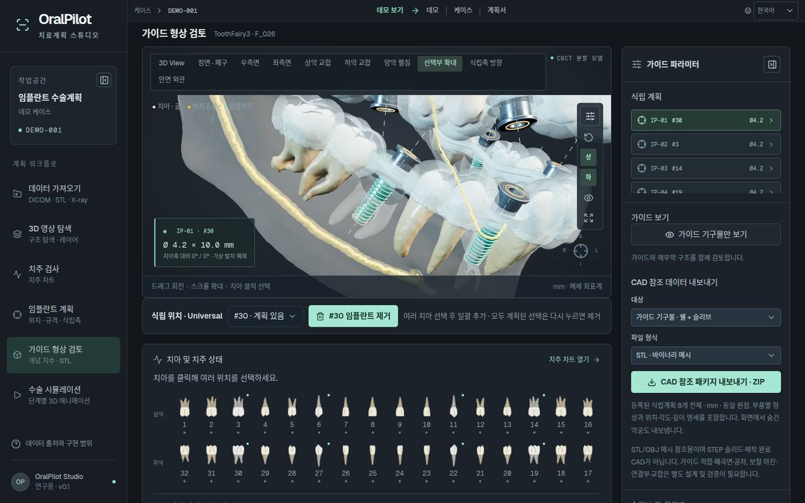Switch to the 우측면 view tab
This screenshot has height=503, width=805.
(x=250, y=63)
